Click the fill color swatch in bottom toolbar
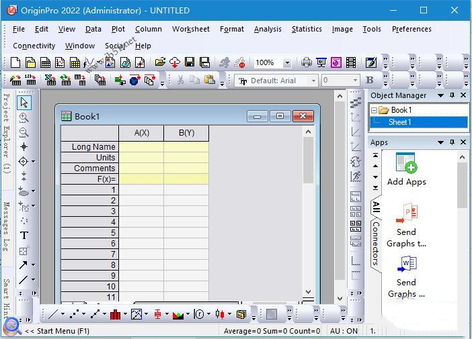Viewport: 472px width, 339px height. point(271,314)
